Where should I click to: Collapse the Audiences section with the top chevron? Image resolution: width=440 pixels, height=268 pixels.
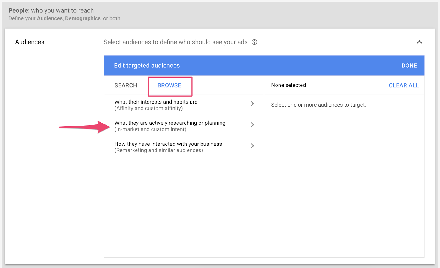click(419, 42)
